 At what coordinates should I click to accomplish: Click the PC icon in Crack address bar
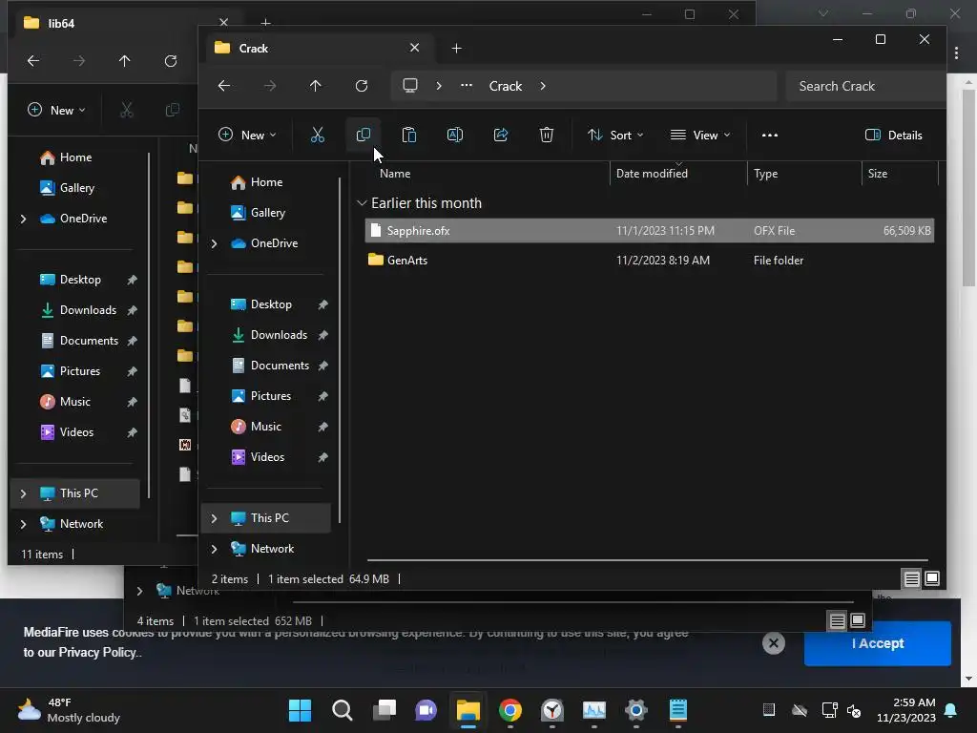[x=410, y=85]
